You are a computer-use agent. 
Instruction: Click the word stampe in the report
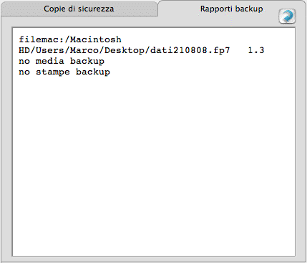click(x=53, y=72)
